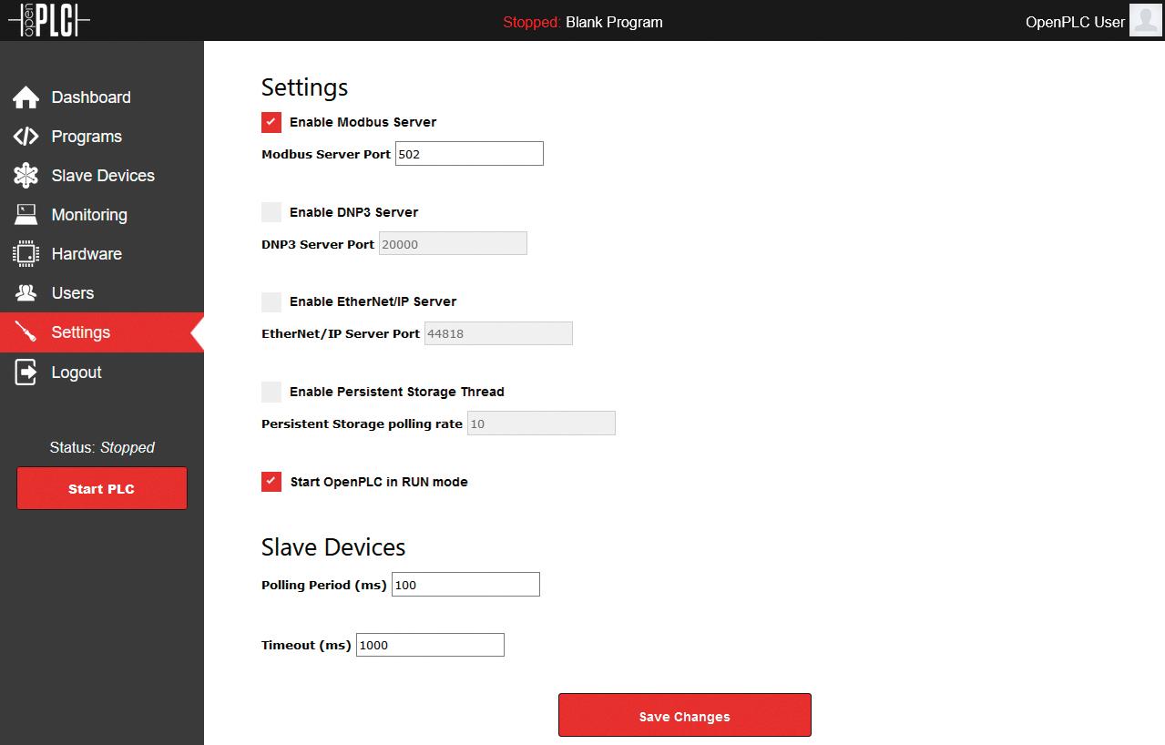Check Enable DNP3 Server
The image size is (1165, 745).
271,212
